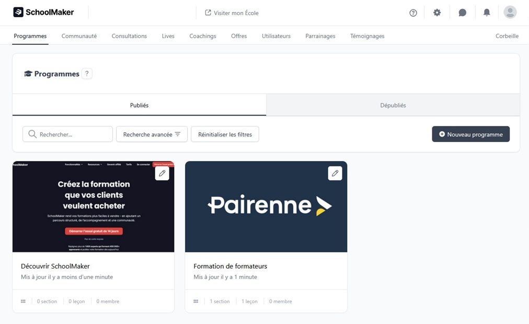Open the Recherche avancée filter
Screen dimensions: 529x324
coord(152,134)
